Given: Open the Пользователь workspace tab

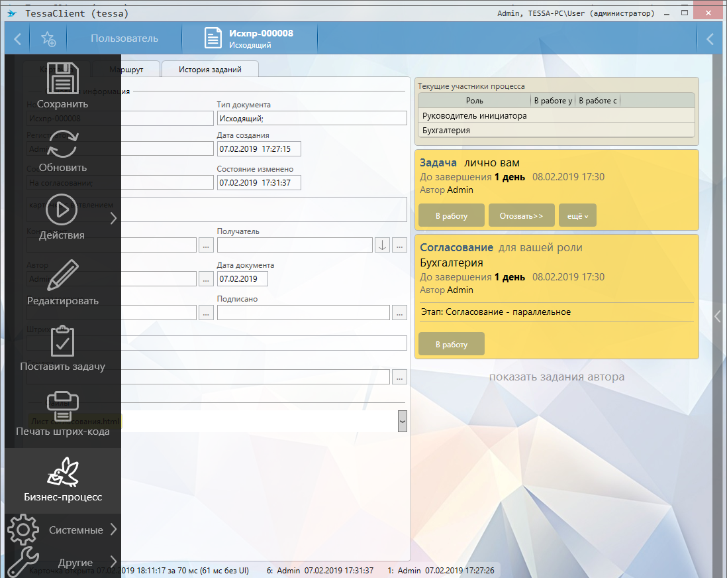Looking at the screenshot, I should pos(124,38).
